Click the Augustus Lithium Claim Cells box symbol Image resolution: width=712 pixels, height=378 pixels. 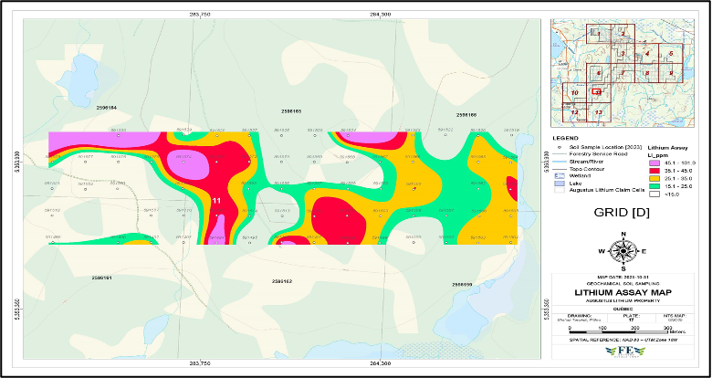coord(560,190)
